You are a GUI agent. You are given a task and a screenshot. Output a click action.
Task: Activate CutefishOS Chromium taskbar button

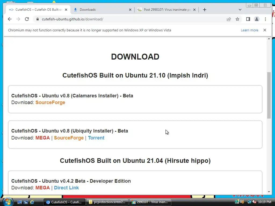pos(64,202)
